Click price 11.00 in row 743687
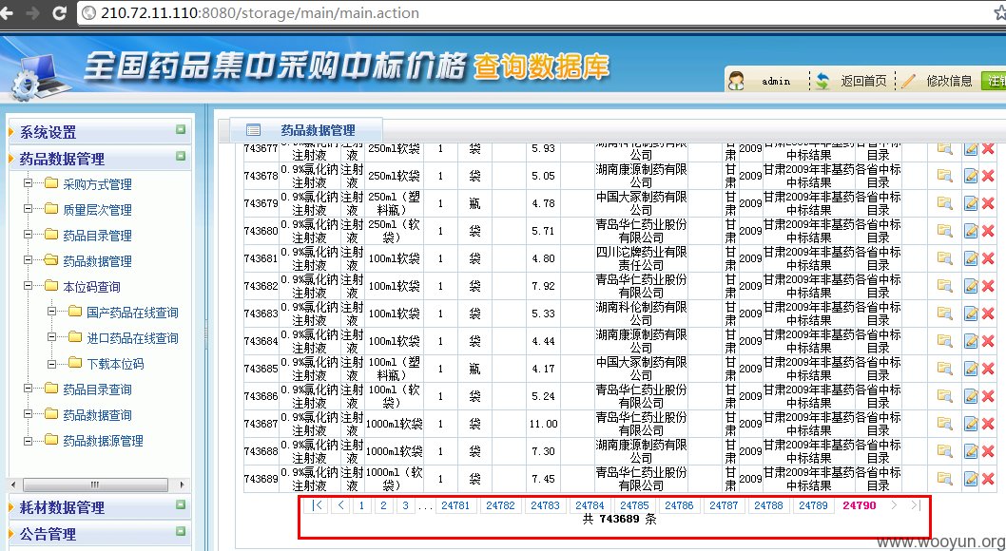 (544, 424)
